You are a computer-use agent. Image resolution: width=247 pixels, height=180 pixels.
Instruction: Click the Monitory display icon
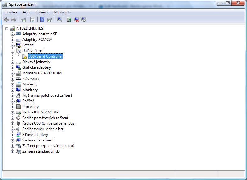click(18, 90)
